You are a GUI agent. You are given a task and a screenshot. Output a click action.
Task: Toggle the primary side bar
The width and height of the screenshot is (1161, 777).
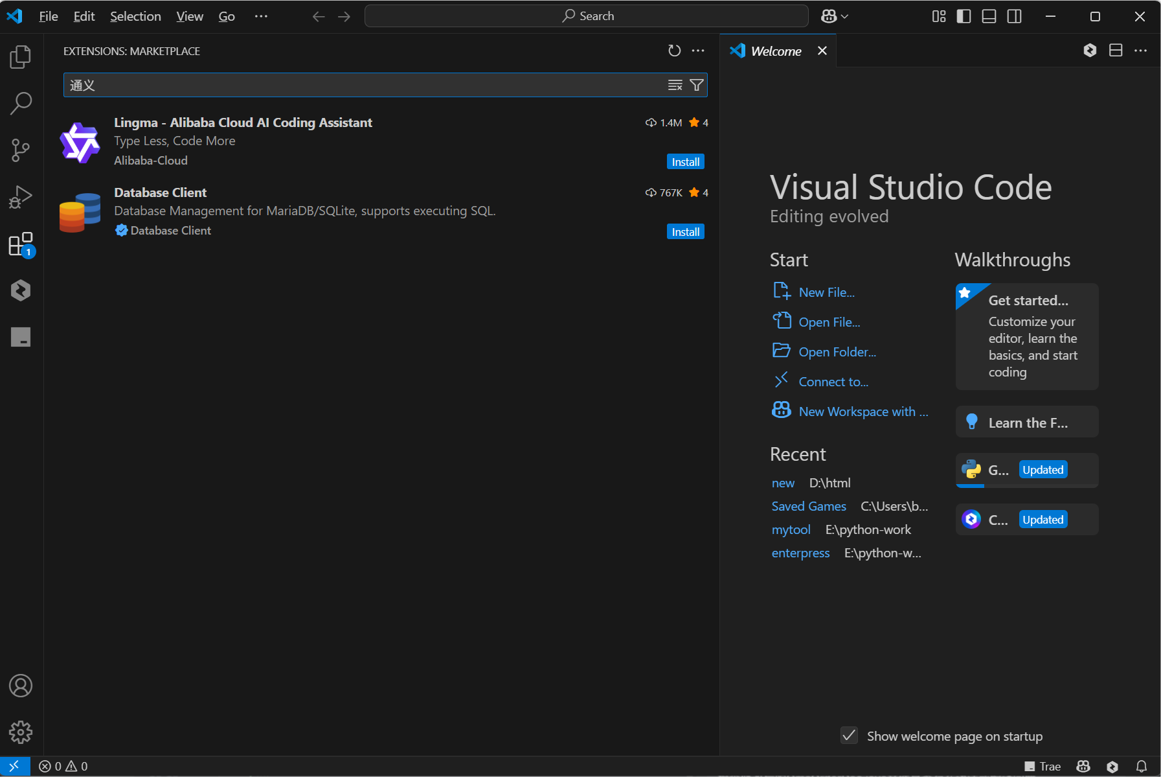pos(964,16)
